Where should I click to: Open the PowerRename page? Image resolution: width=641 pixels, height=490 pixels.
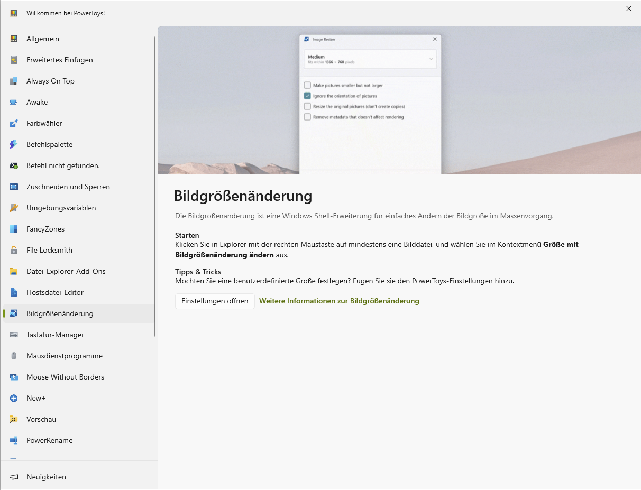pyautogui.click(x=79, y=440)
